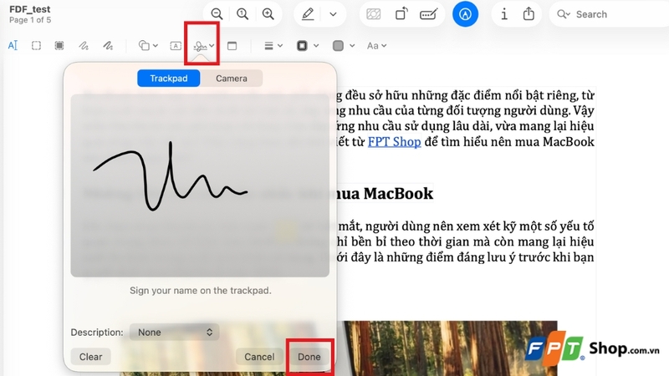The height and width of the screenshot is (376, 669).
Task: Click the Form Filling toolbar icon
Action: 428,14
